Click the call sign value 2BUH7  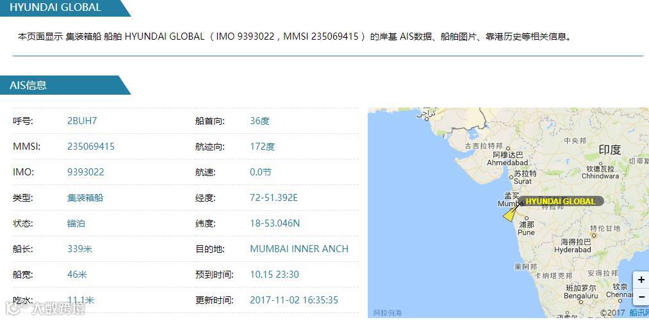[82, 121]
